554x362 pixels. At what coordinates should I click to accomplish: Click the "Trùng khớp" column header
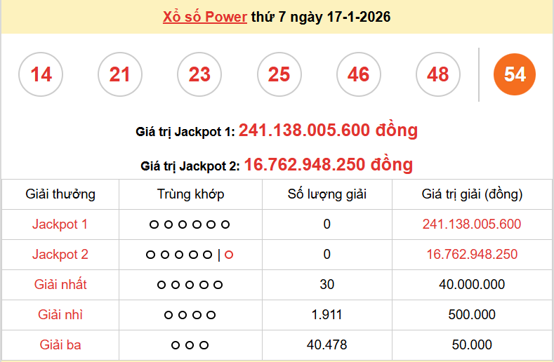click(190, 194)
